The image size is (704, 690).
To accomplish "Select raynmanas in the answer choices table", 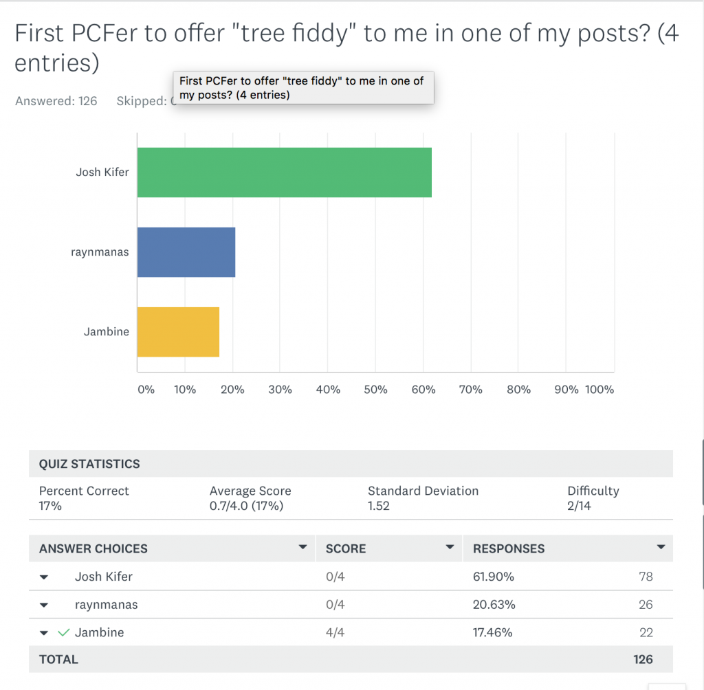I will pyautogui.click(x=106, y=605).
